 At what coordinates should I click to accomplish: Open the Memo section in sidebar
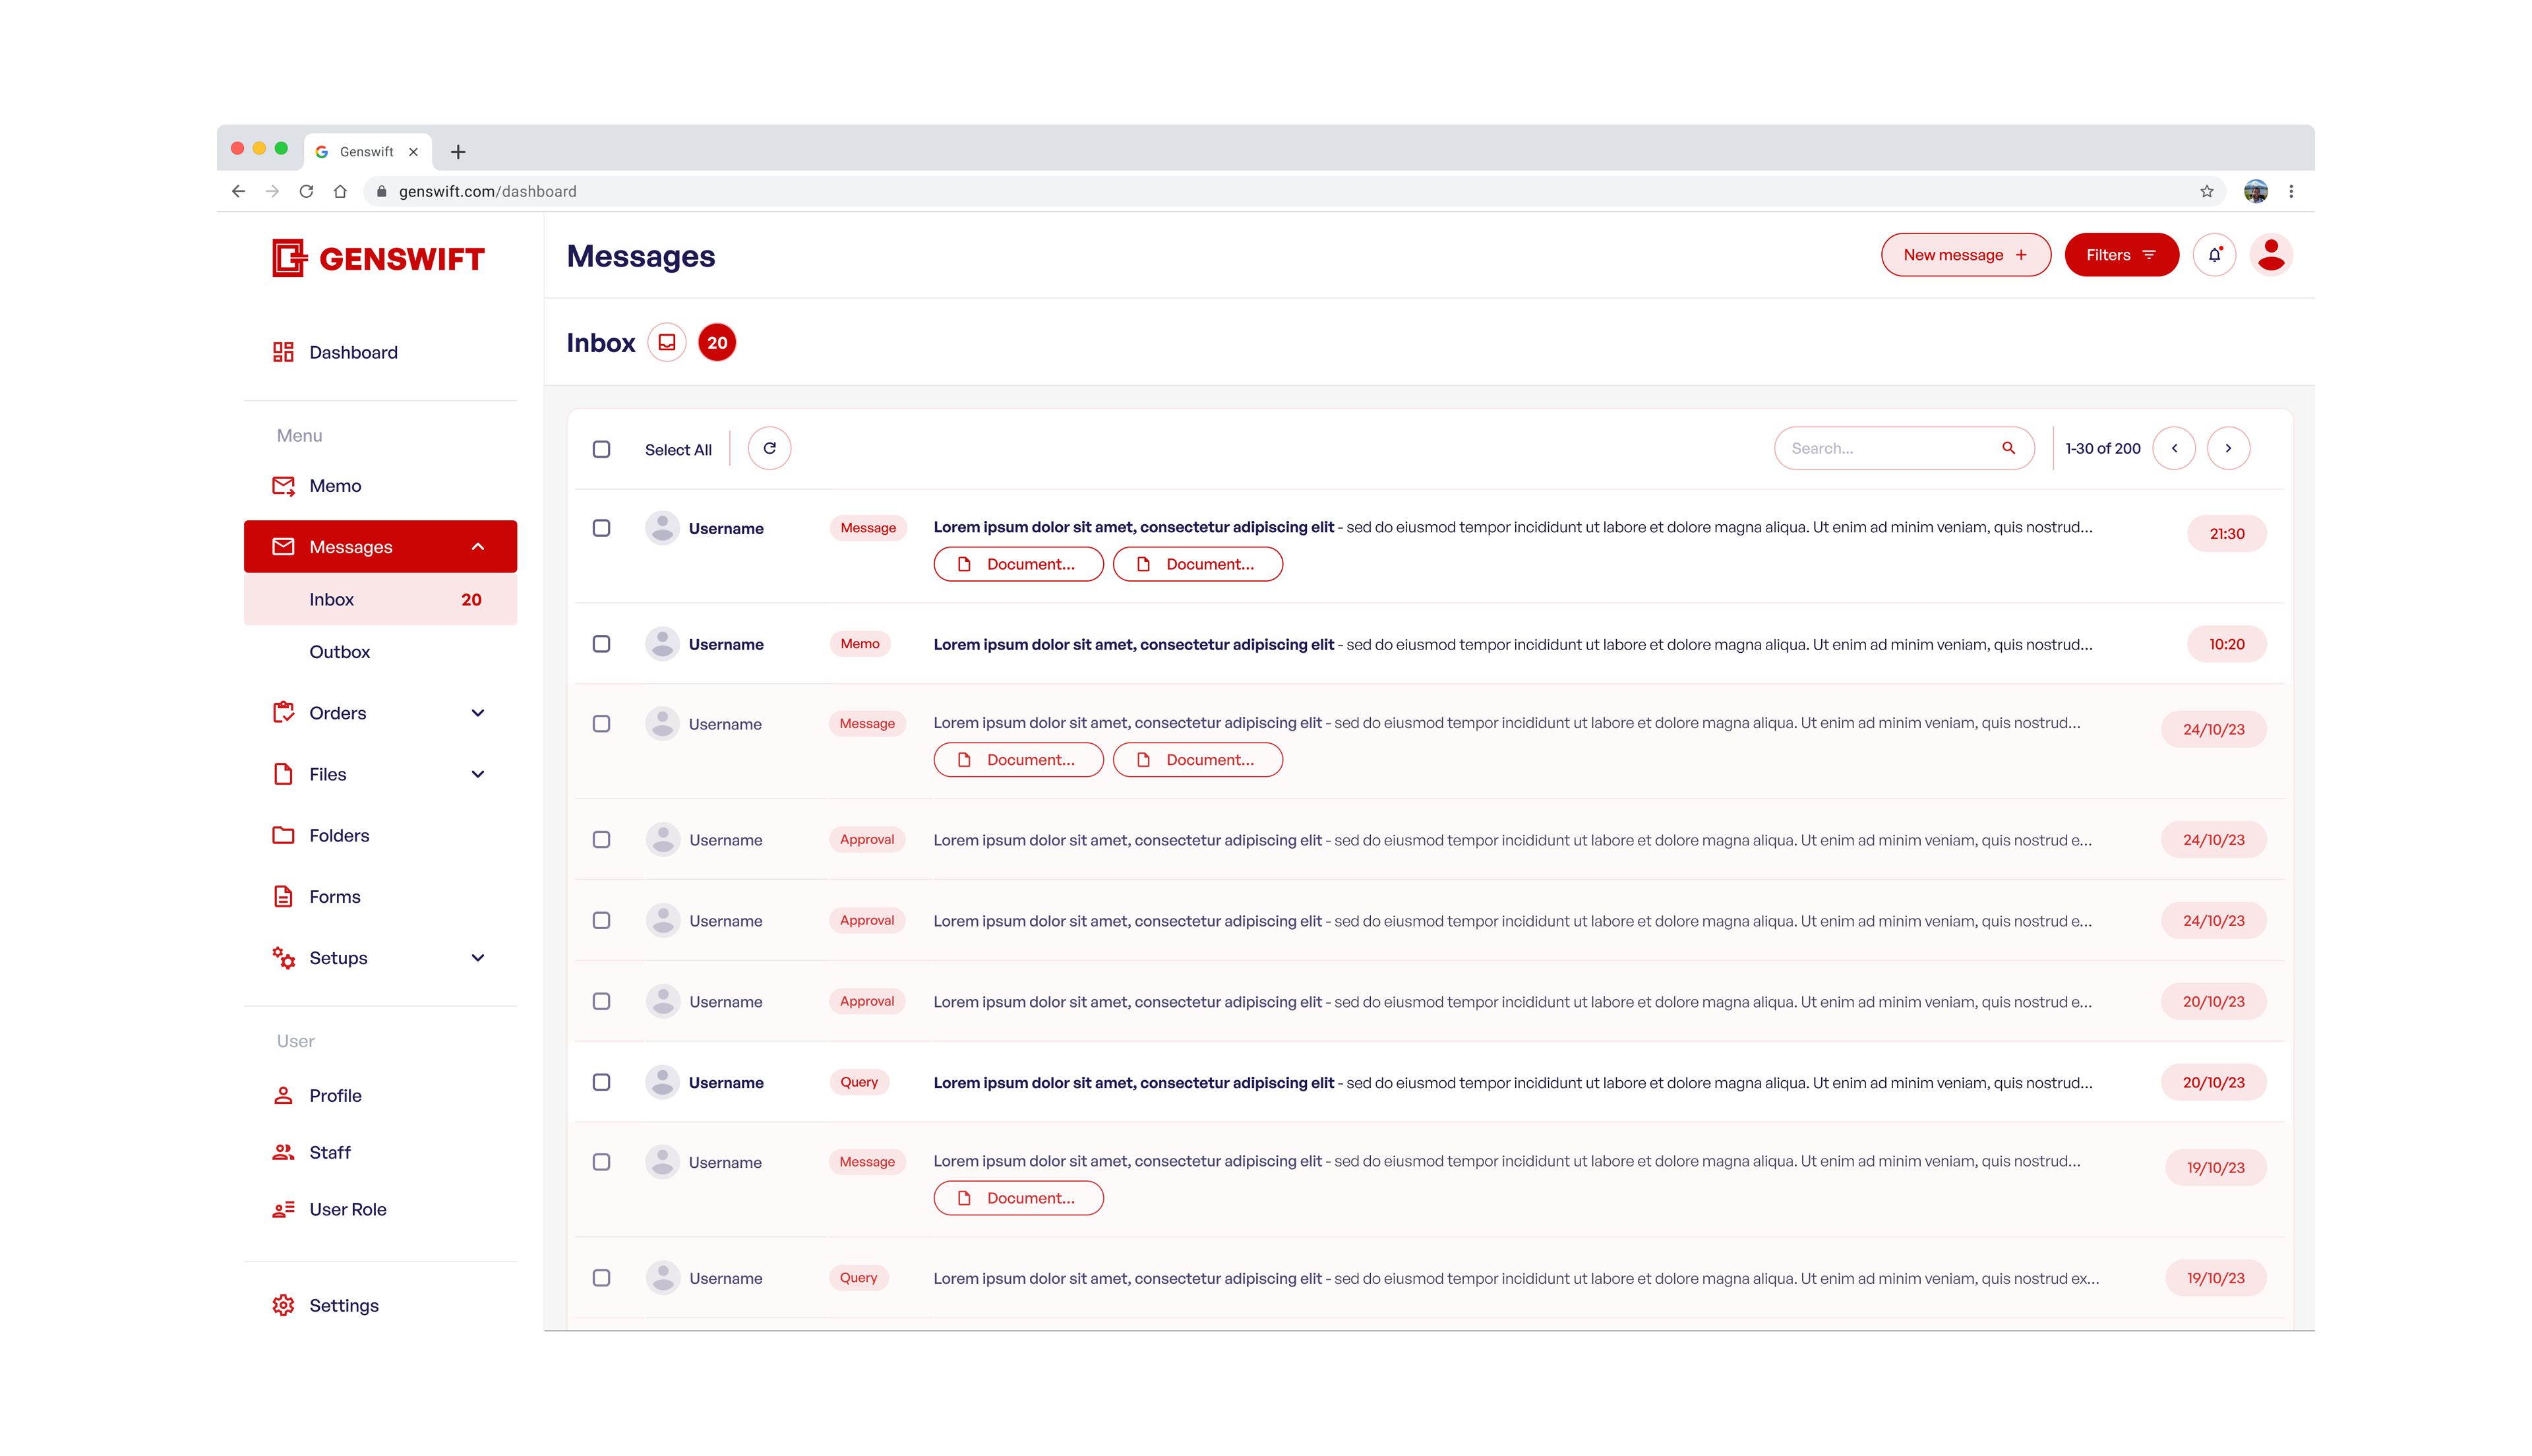[x=336, y=485]
